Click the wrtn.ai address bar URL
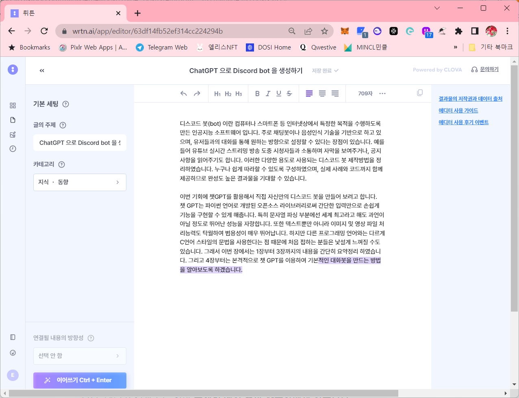The image size is (519, 398). pos(148,31)
